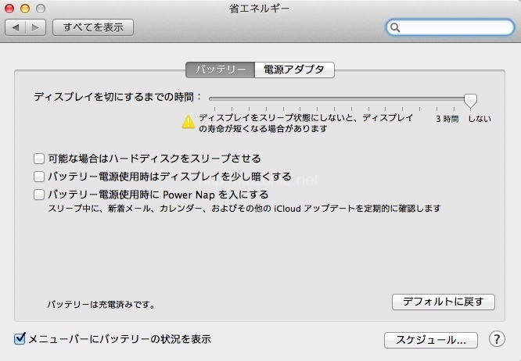Click the 3 時間 slider label
Viewport: 521px width, 361px height.
[447, 119]
